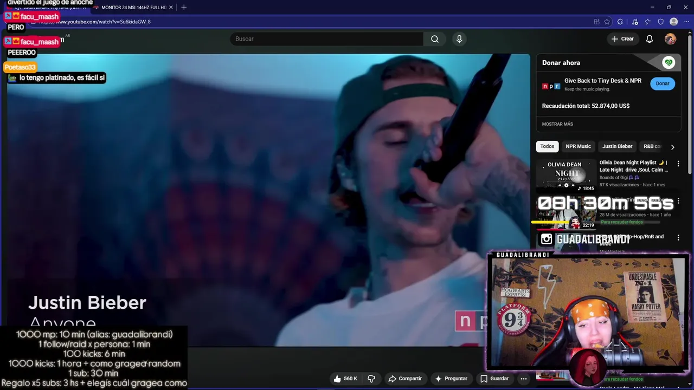
Task: Click the Donar donation button
Action: (x=663, y=83)
